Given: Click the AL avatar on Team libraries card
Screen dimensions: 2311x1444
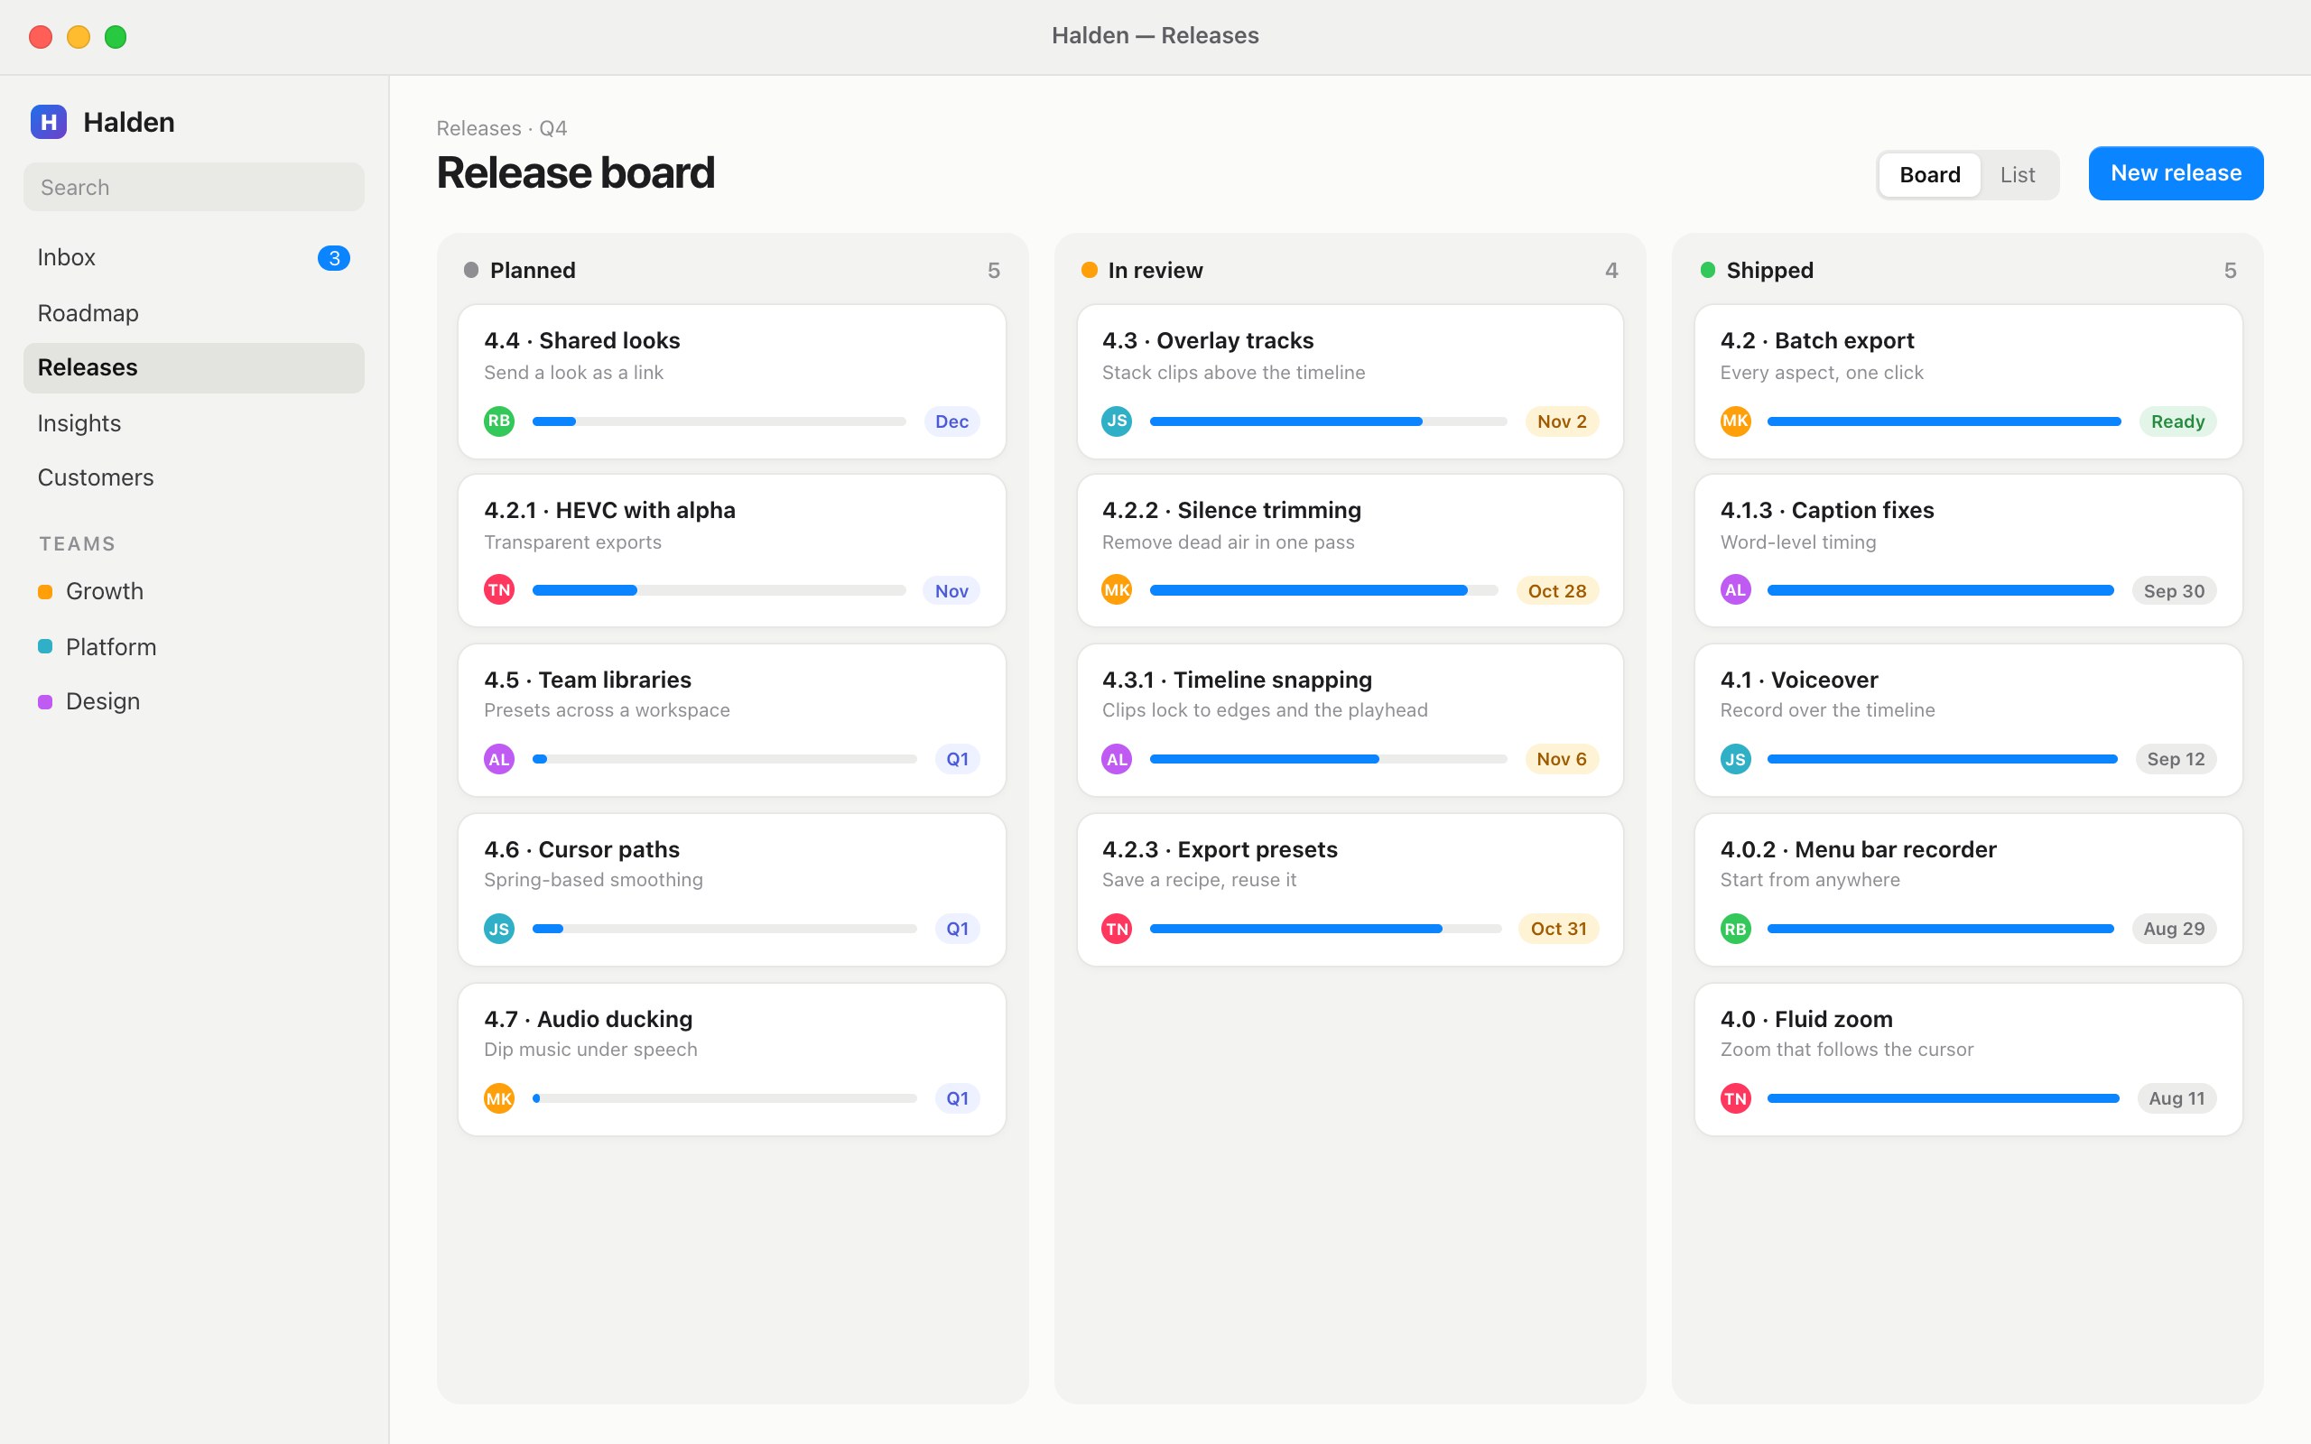Looking at the screenshot, I should pyautogui.click(x=498, y=759).
